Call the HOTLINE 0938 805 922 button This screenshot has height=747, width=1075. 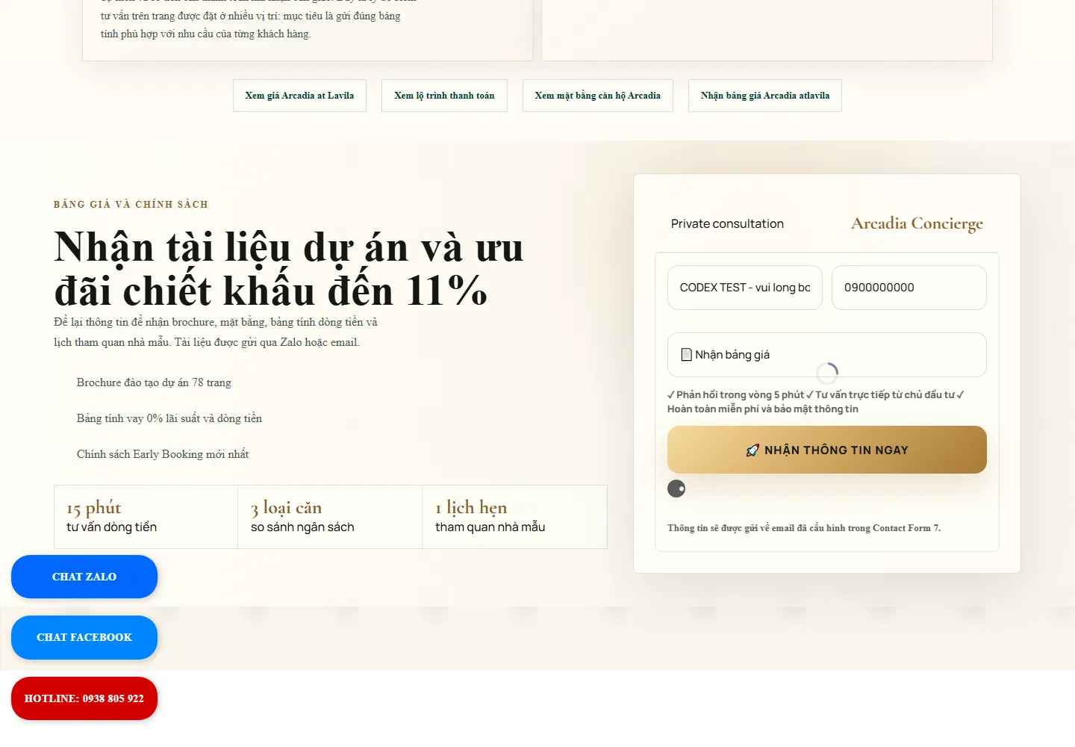point(84,698)
